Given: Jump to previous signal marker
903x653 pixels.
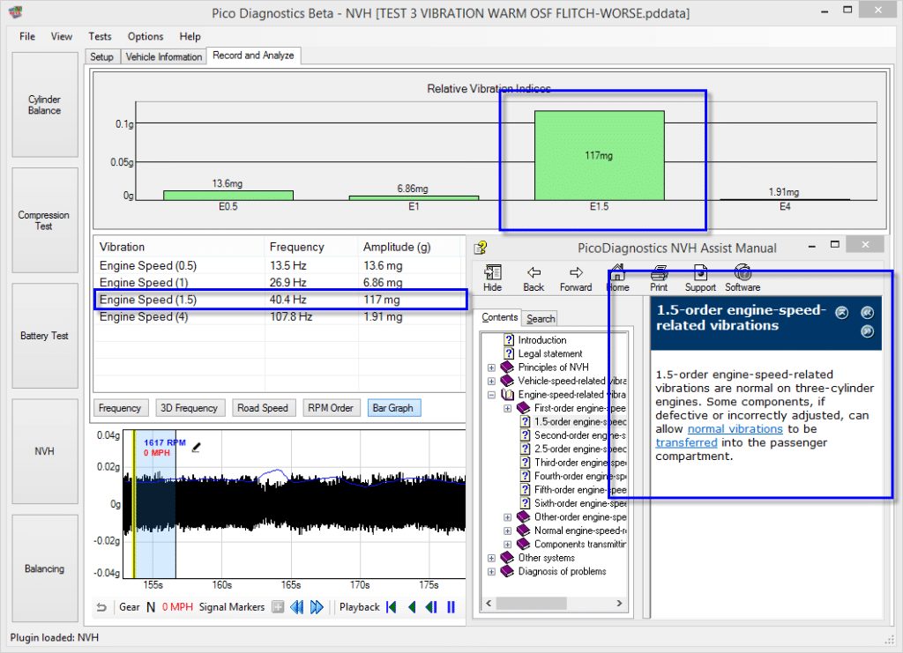Looking at the screenshot, I should (296, 607).
